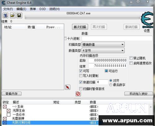155x126 pixels.
Task: Open the 编辑(E) menu
Action: coord(21,9)
